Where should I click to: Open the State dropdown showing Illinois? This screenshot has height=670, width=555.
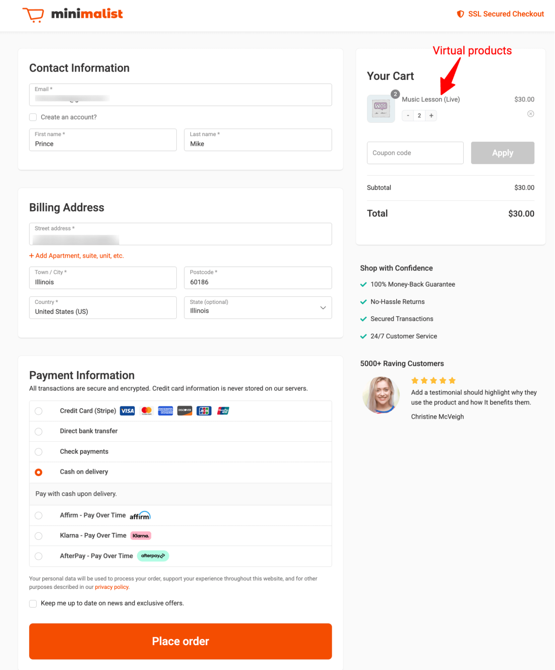[x=258, y=308]
